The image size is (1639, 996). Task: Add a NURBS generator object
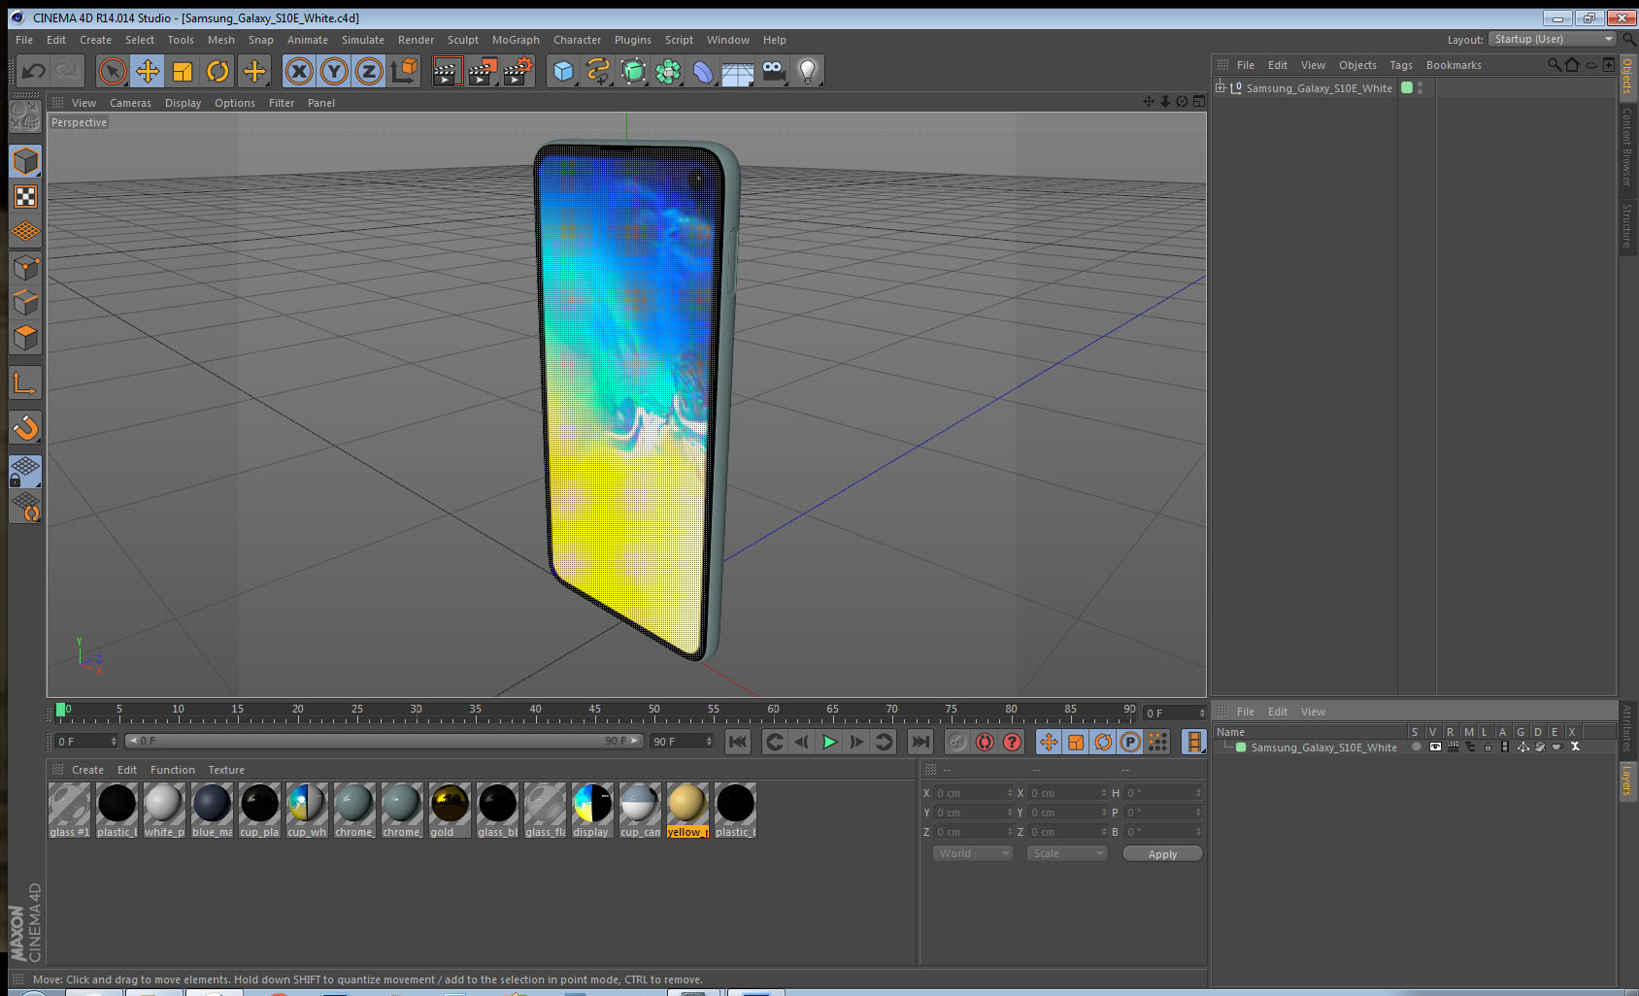tap(633, 71)
